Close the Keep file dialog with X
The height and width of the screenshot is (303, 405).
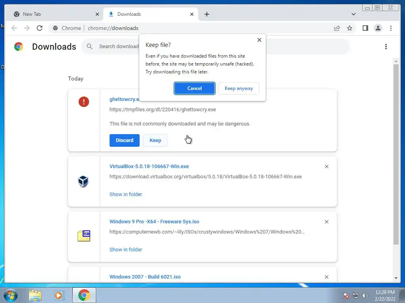[x=259, y=40]
